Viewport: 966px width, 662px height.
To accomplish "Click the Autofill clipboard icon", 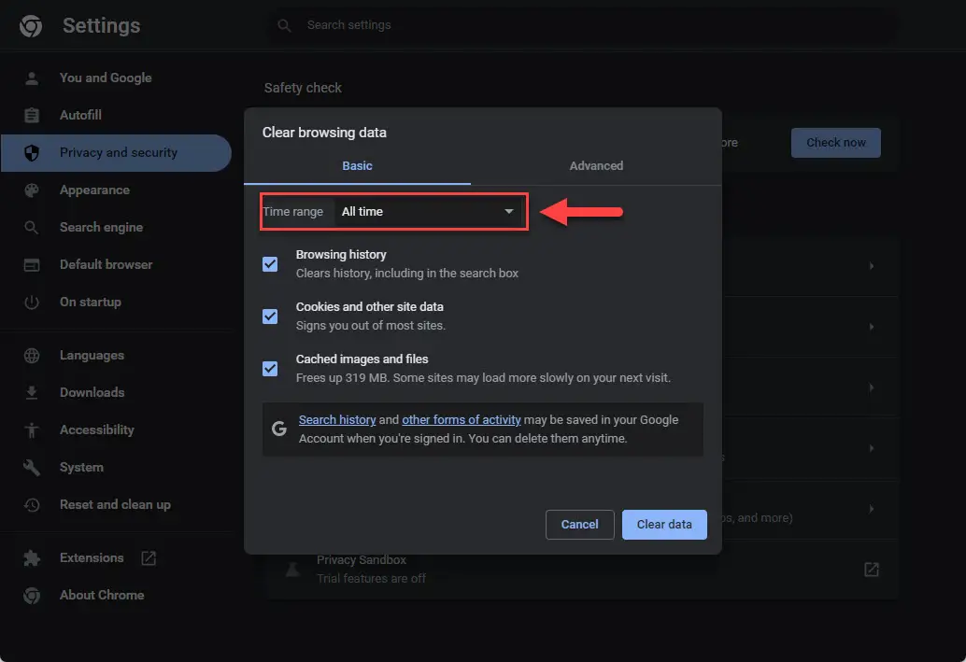I will click(x=32, y=115).
